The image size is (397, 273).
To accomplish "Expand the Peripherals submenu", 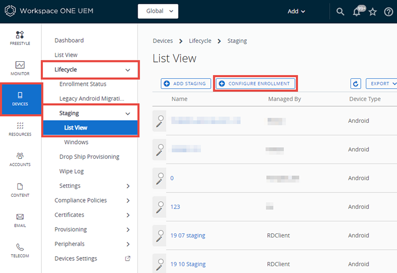I will [128, 244].
